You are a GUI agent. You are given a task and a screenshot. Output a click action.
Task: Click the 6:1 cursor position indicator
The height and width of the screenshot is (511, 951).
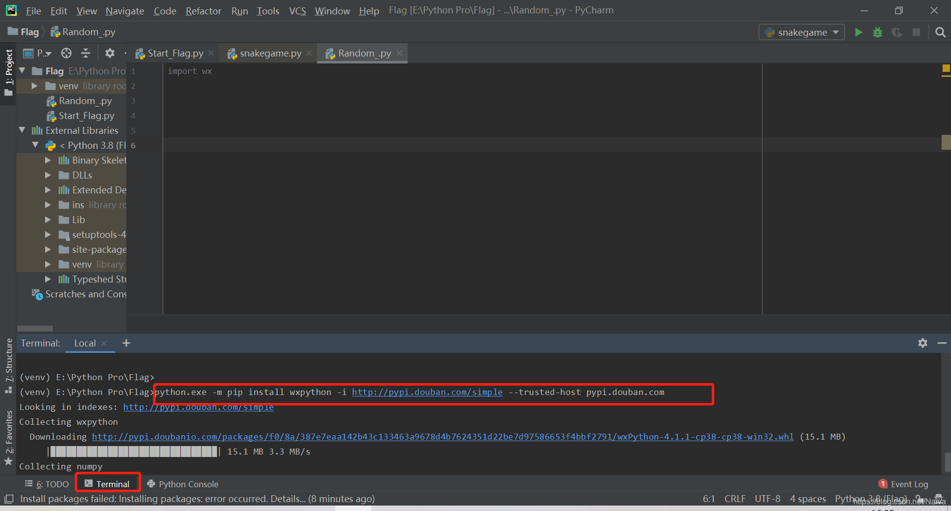coord(709,499)
